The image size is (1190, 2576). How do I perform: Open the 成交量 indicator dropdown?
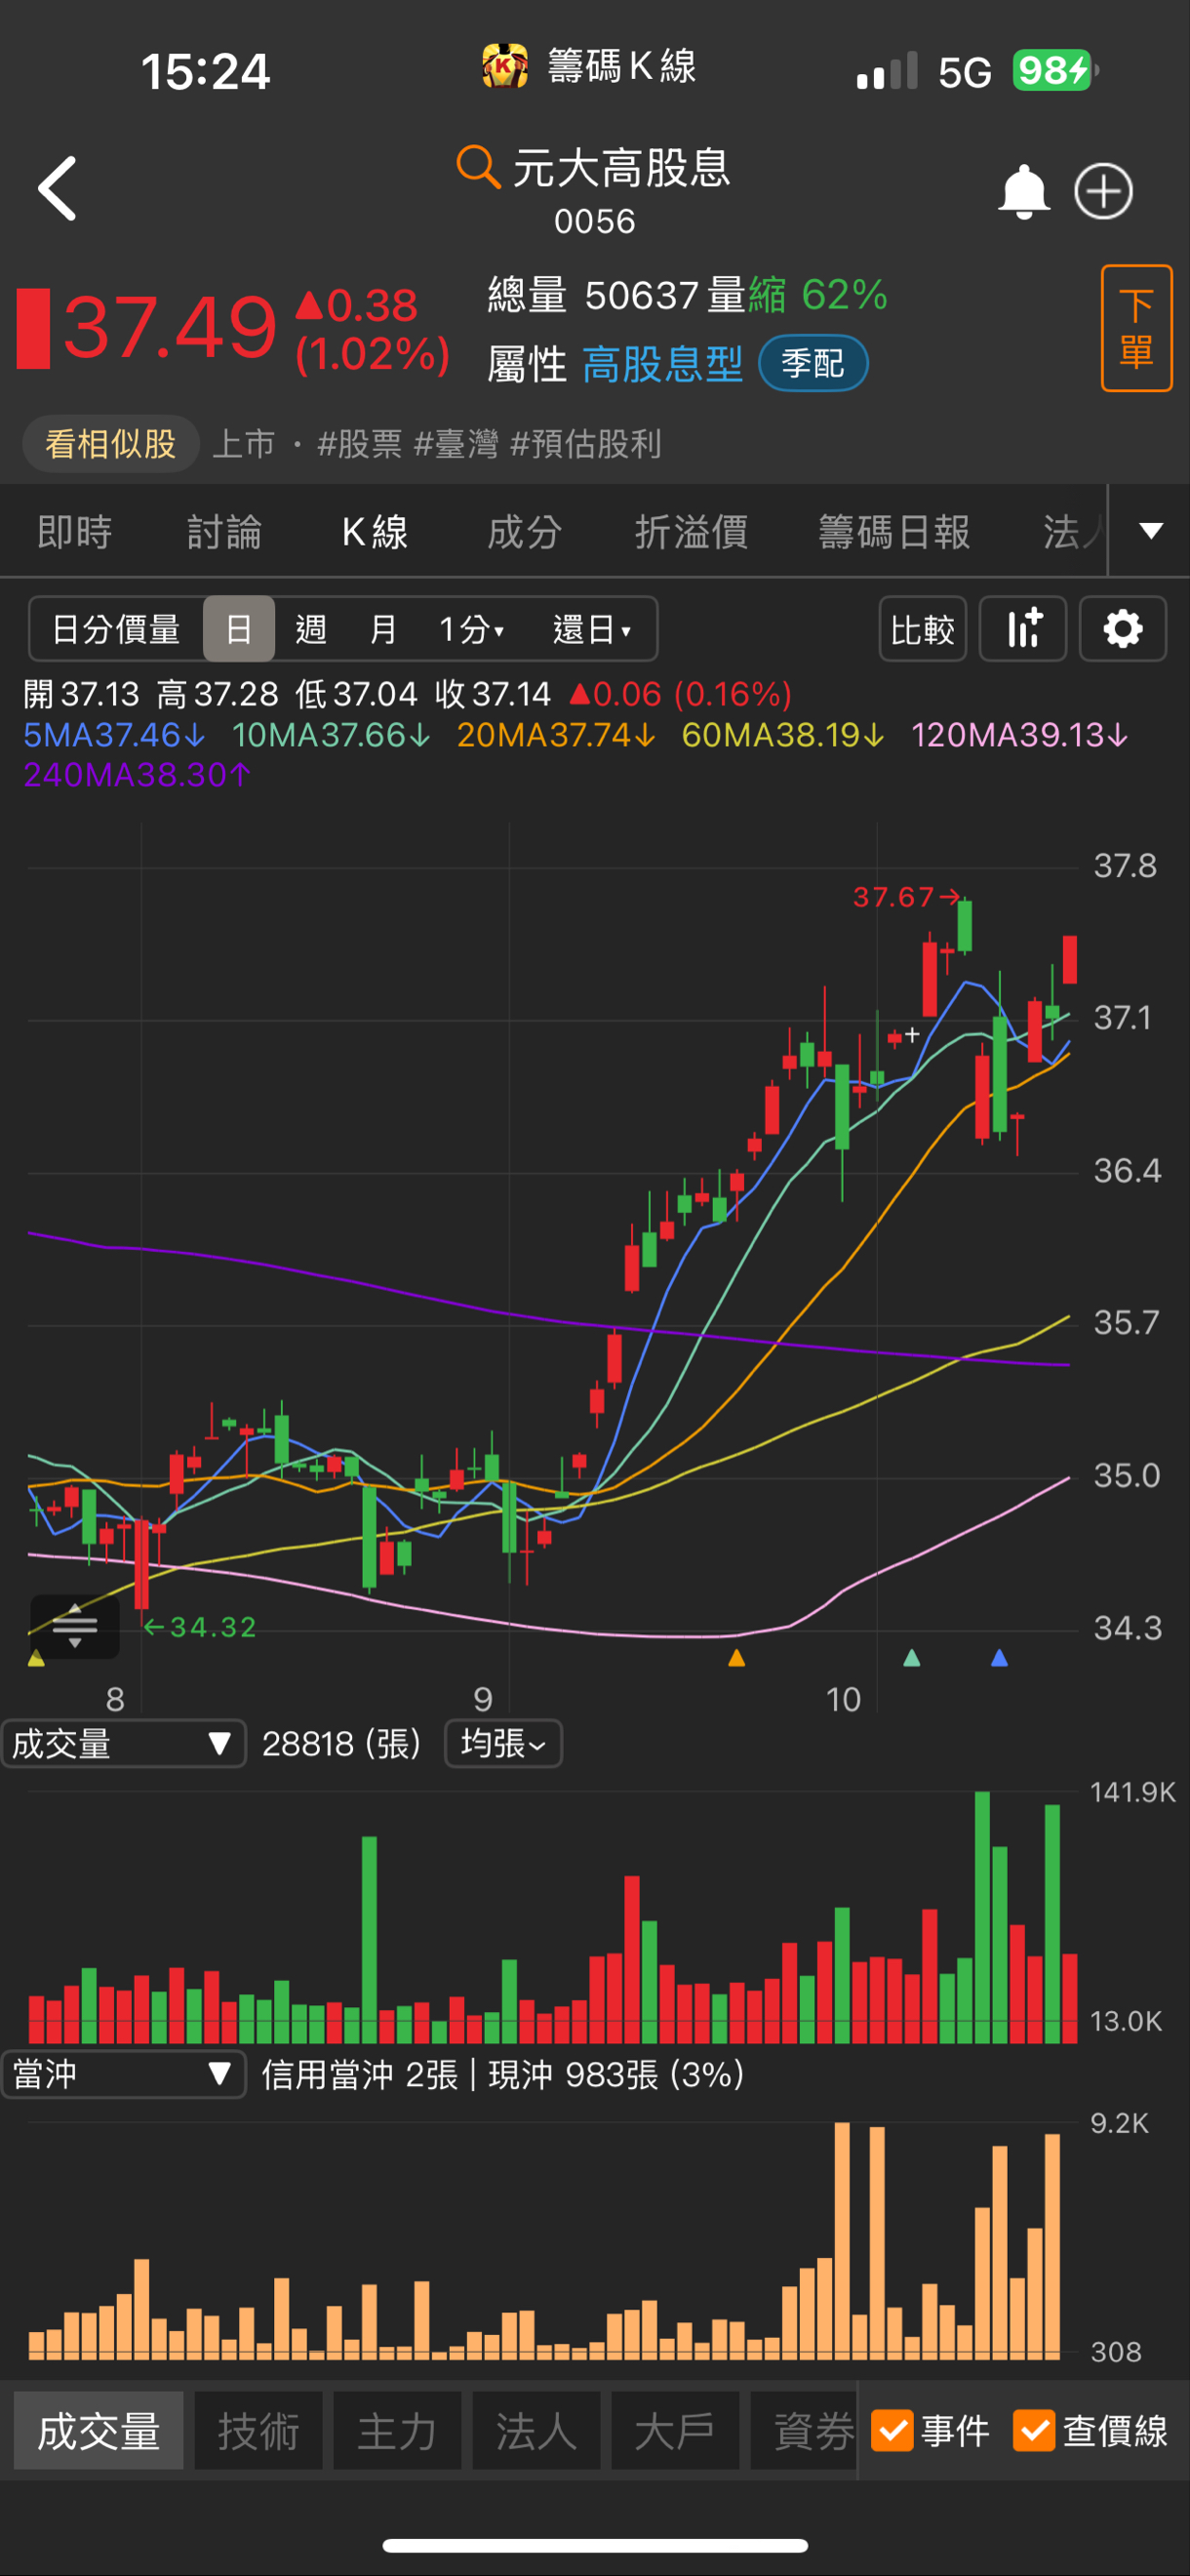click(x=123, y=1744)
